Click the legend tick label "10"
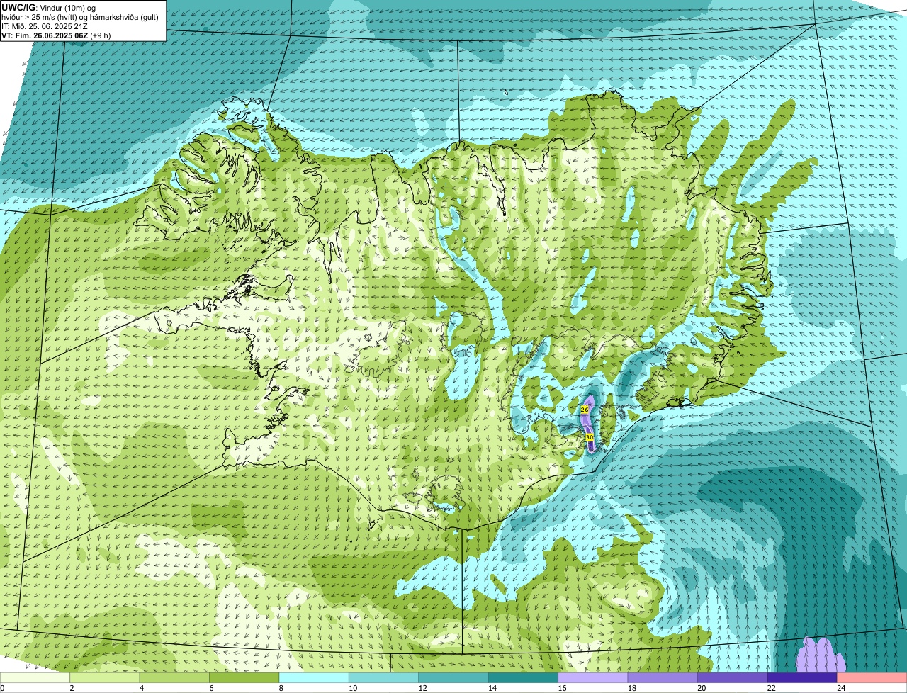907x693 pixels. [x=352, y=688]
